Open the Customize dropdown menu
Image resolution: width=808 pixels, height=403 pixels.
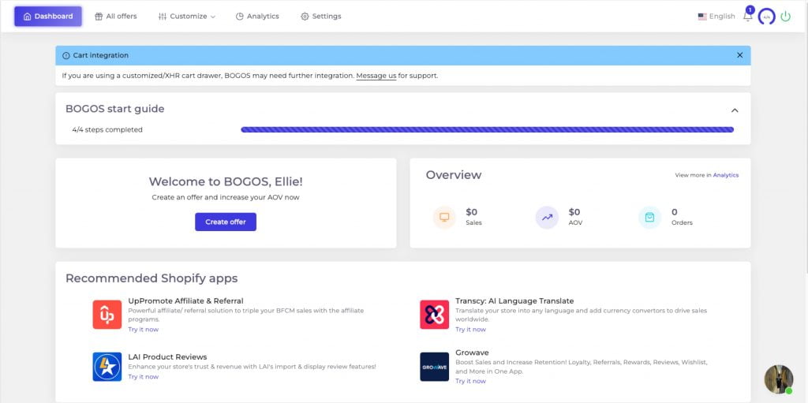187,17
